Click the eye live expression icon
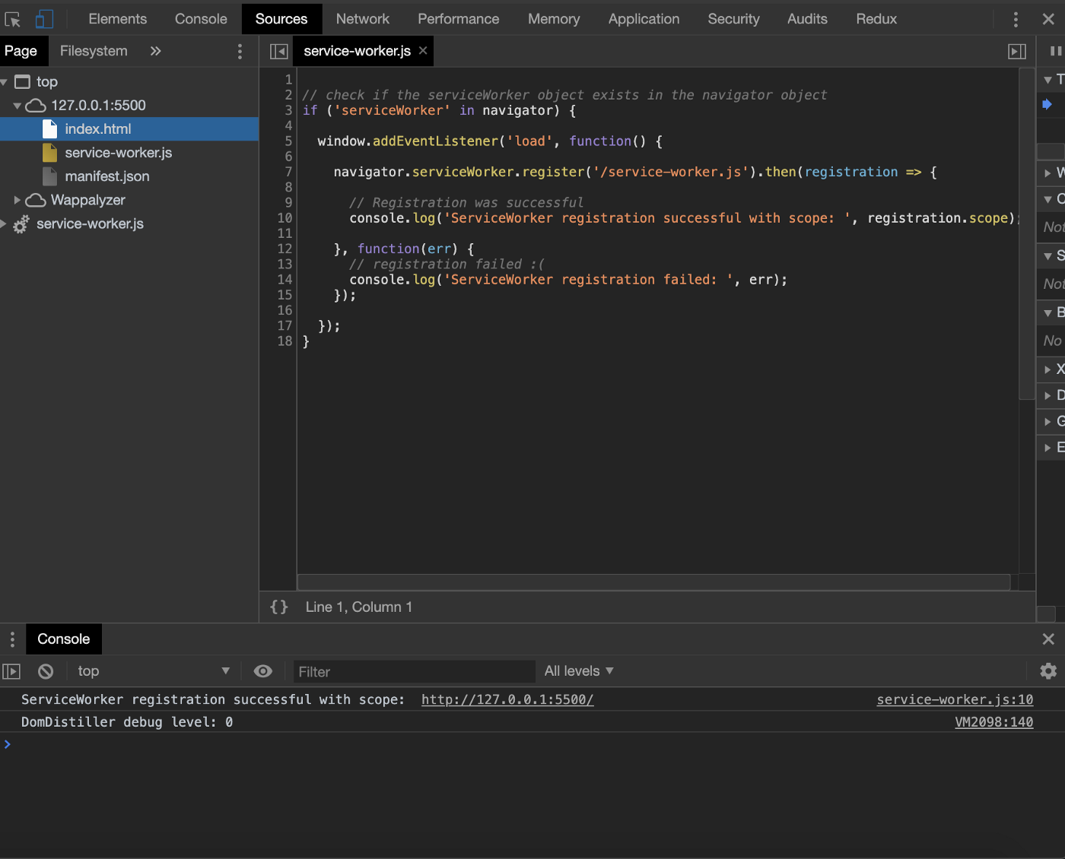Viewport: 1065px width, 859px height. coord(262,671)
